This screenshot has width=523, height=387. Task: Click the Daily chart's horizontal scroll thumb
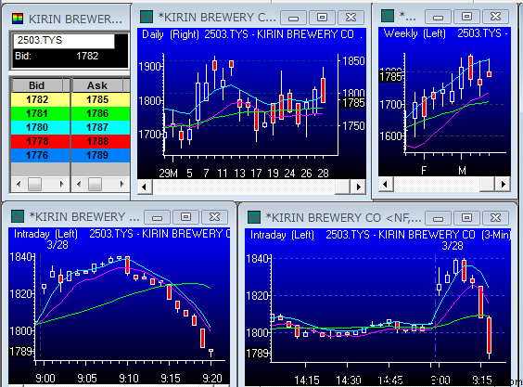point(342,187)
